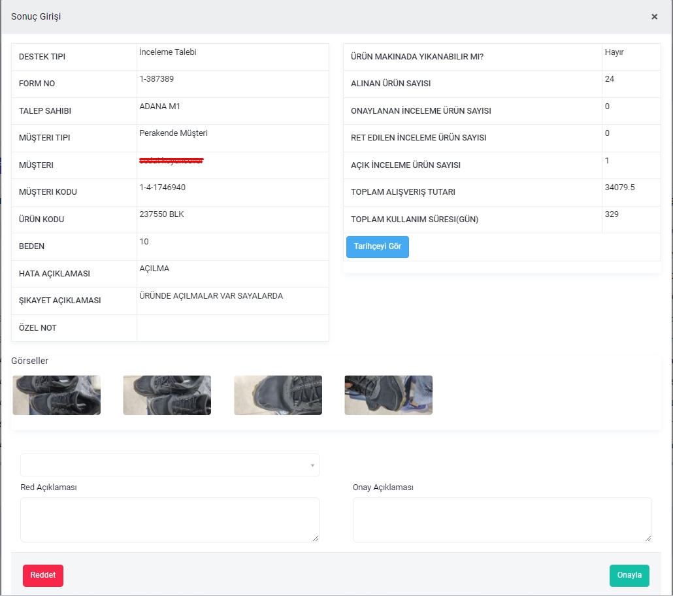Open the fourth thumbnail with blue jeans
The width and height of the screenshot is (673, 596).
tap(388, 395)
